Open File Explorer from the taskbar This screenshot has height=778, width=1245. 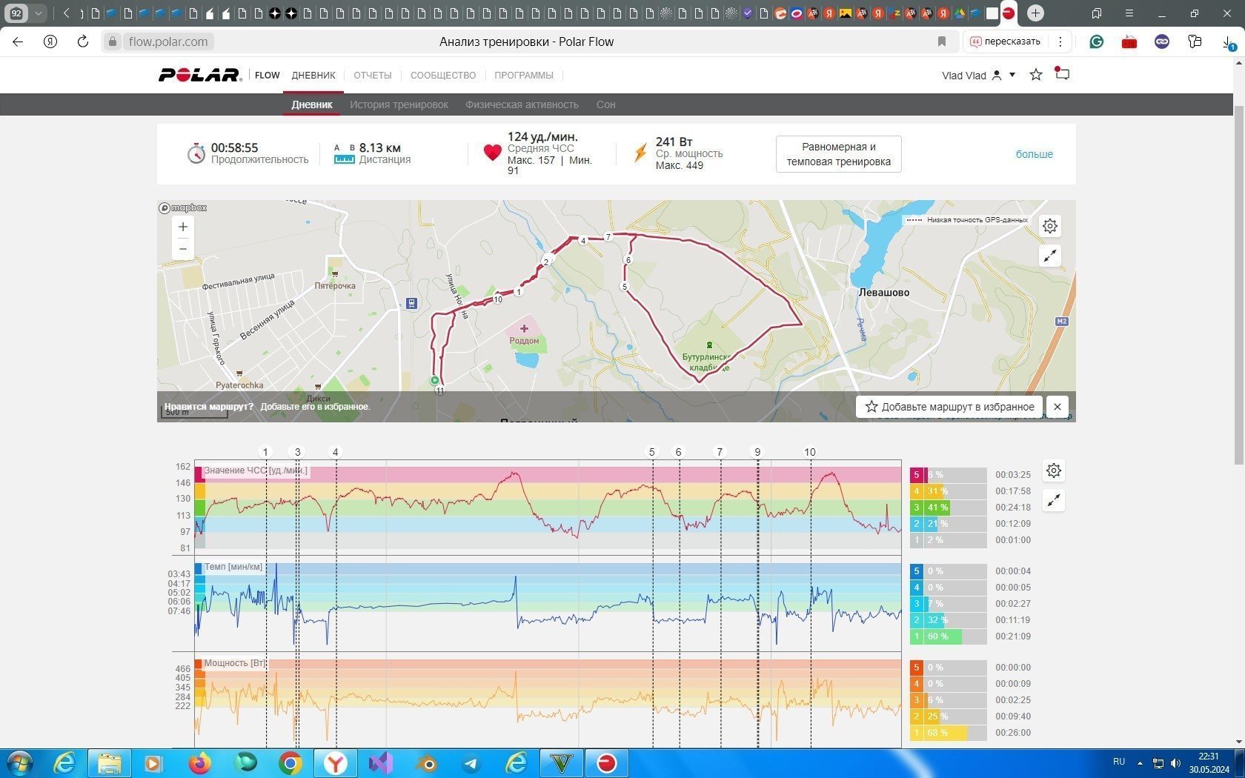click(109, 763)
